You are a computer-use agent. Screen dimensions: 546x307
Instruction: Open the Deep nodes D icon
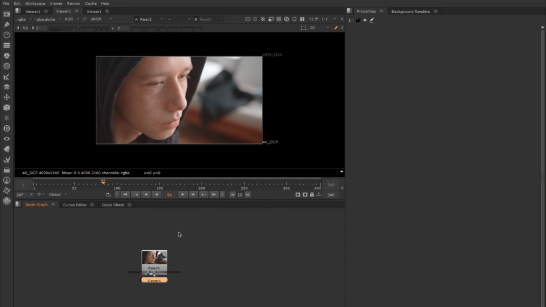[x=6, y=128]
